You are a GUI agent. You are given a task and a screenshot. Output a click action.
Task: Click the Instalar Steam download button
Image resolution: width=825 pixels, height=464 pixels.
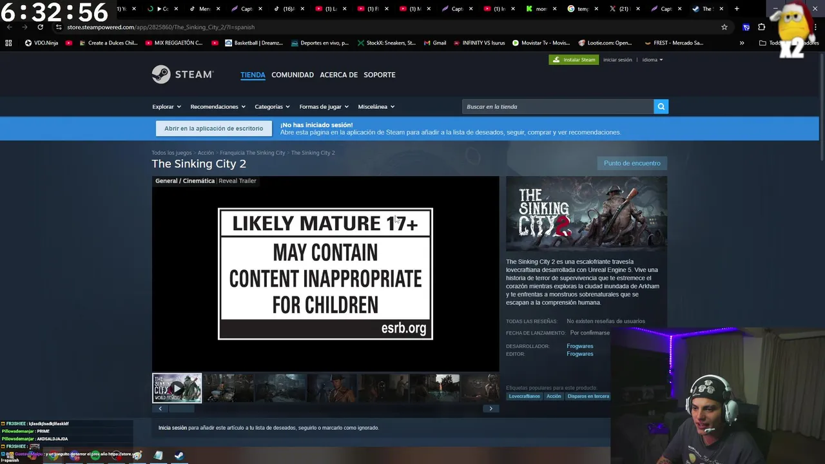coord(574,59)
